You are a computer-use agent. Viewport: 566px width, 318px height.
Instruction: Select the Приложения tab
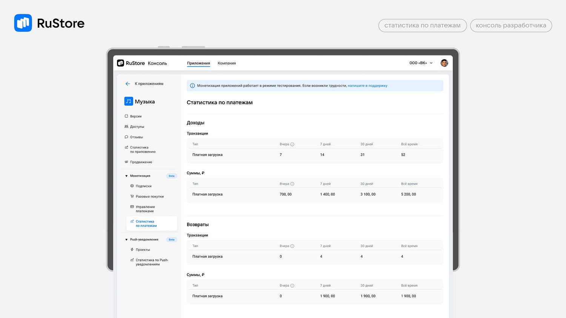(x=198, y=63)
